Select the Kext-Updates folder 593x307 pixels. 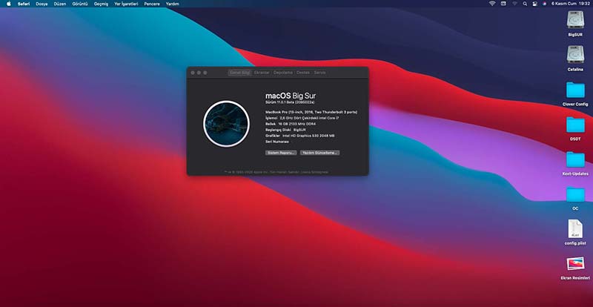pyautogui.click(x=575, y=159)
